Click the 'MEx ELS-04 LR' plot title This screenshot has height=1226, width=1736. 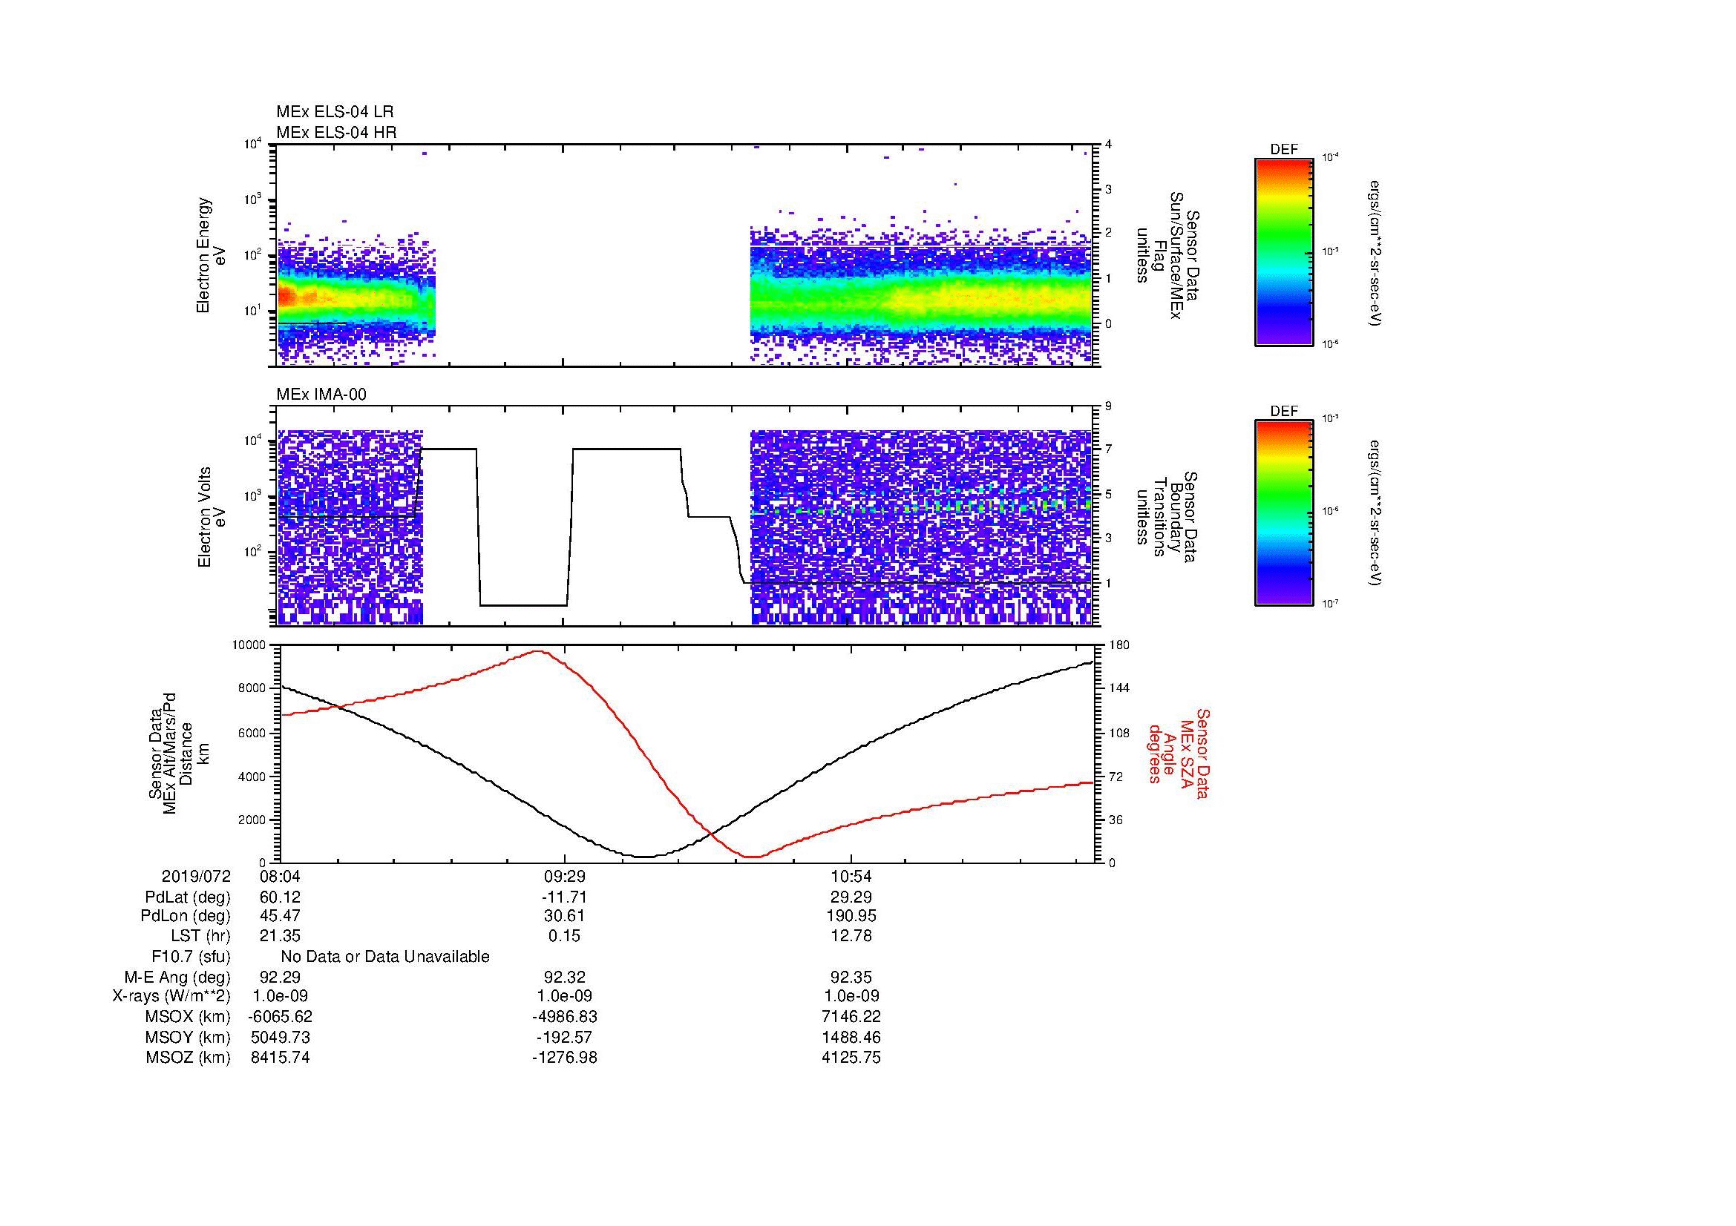(335, 112)
